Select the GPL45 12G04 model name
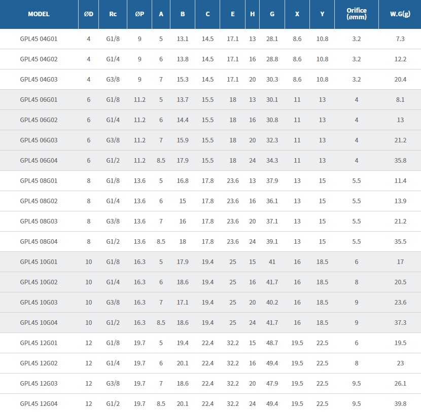 coord(39,404)
